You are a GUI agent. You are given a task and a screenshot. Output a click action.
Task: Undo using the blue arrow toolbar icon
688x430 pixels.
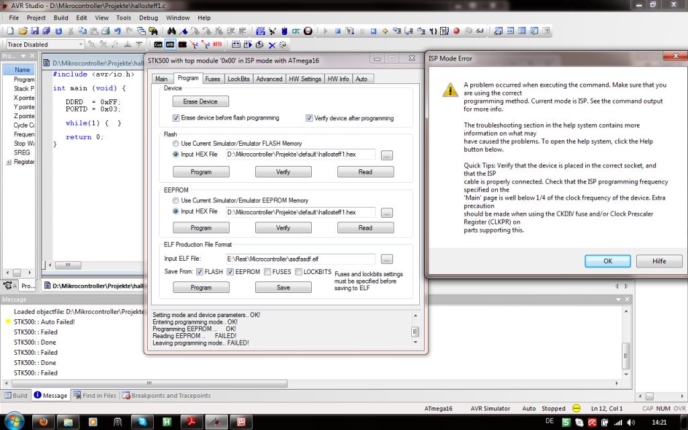point(117,31)
